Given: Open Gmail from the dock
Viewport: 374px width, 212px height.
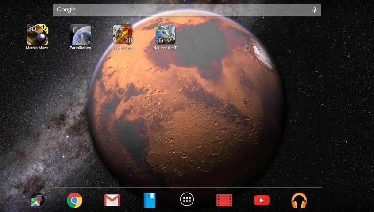Looking at the screenshot, I should click(x=112, y=201).
